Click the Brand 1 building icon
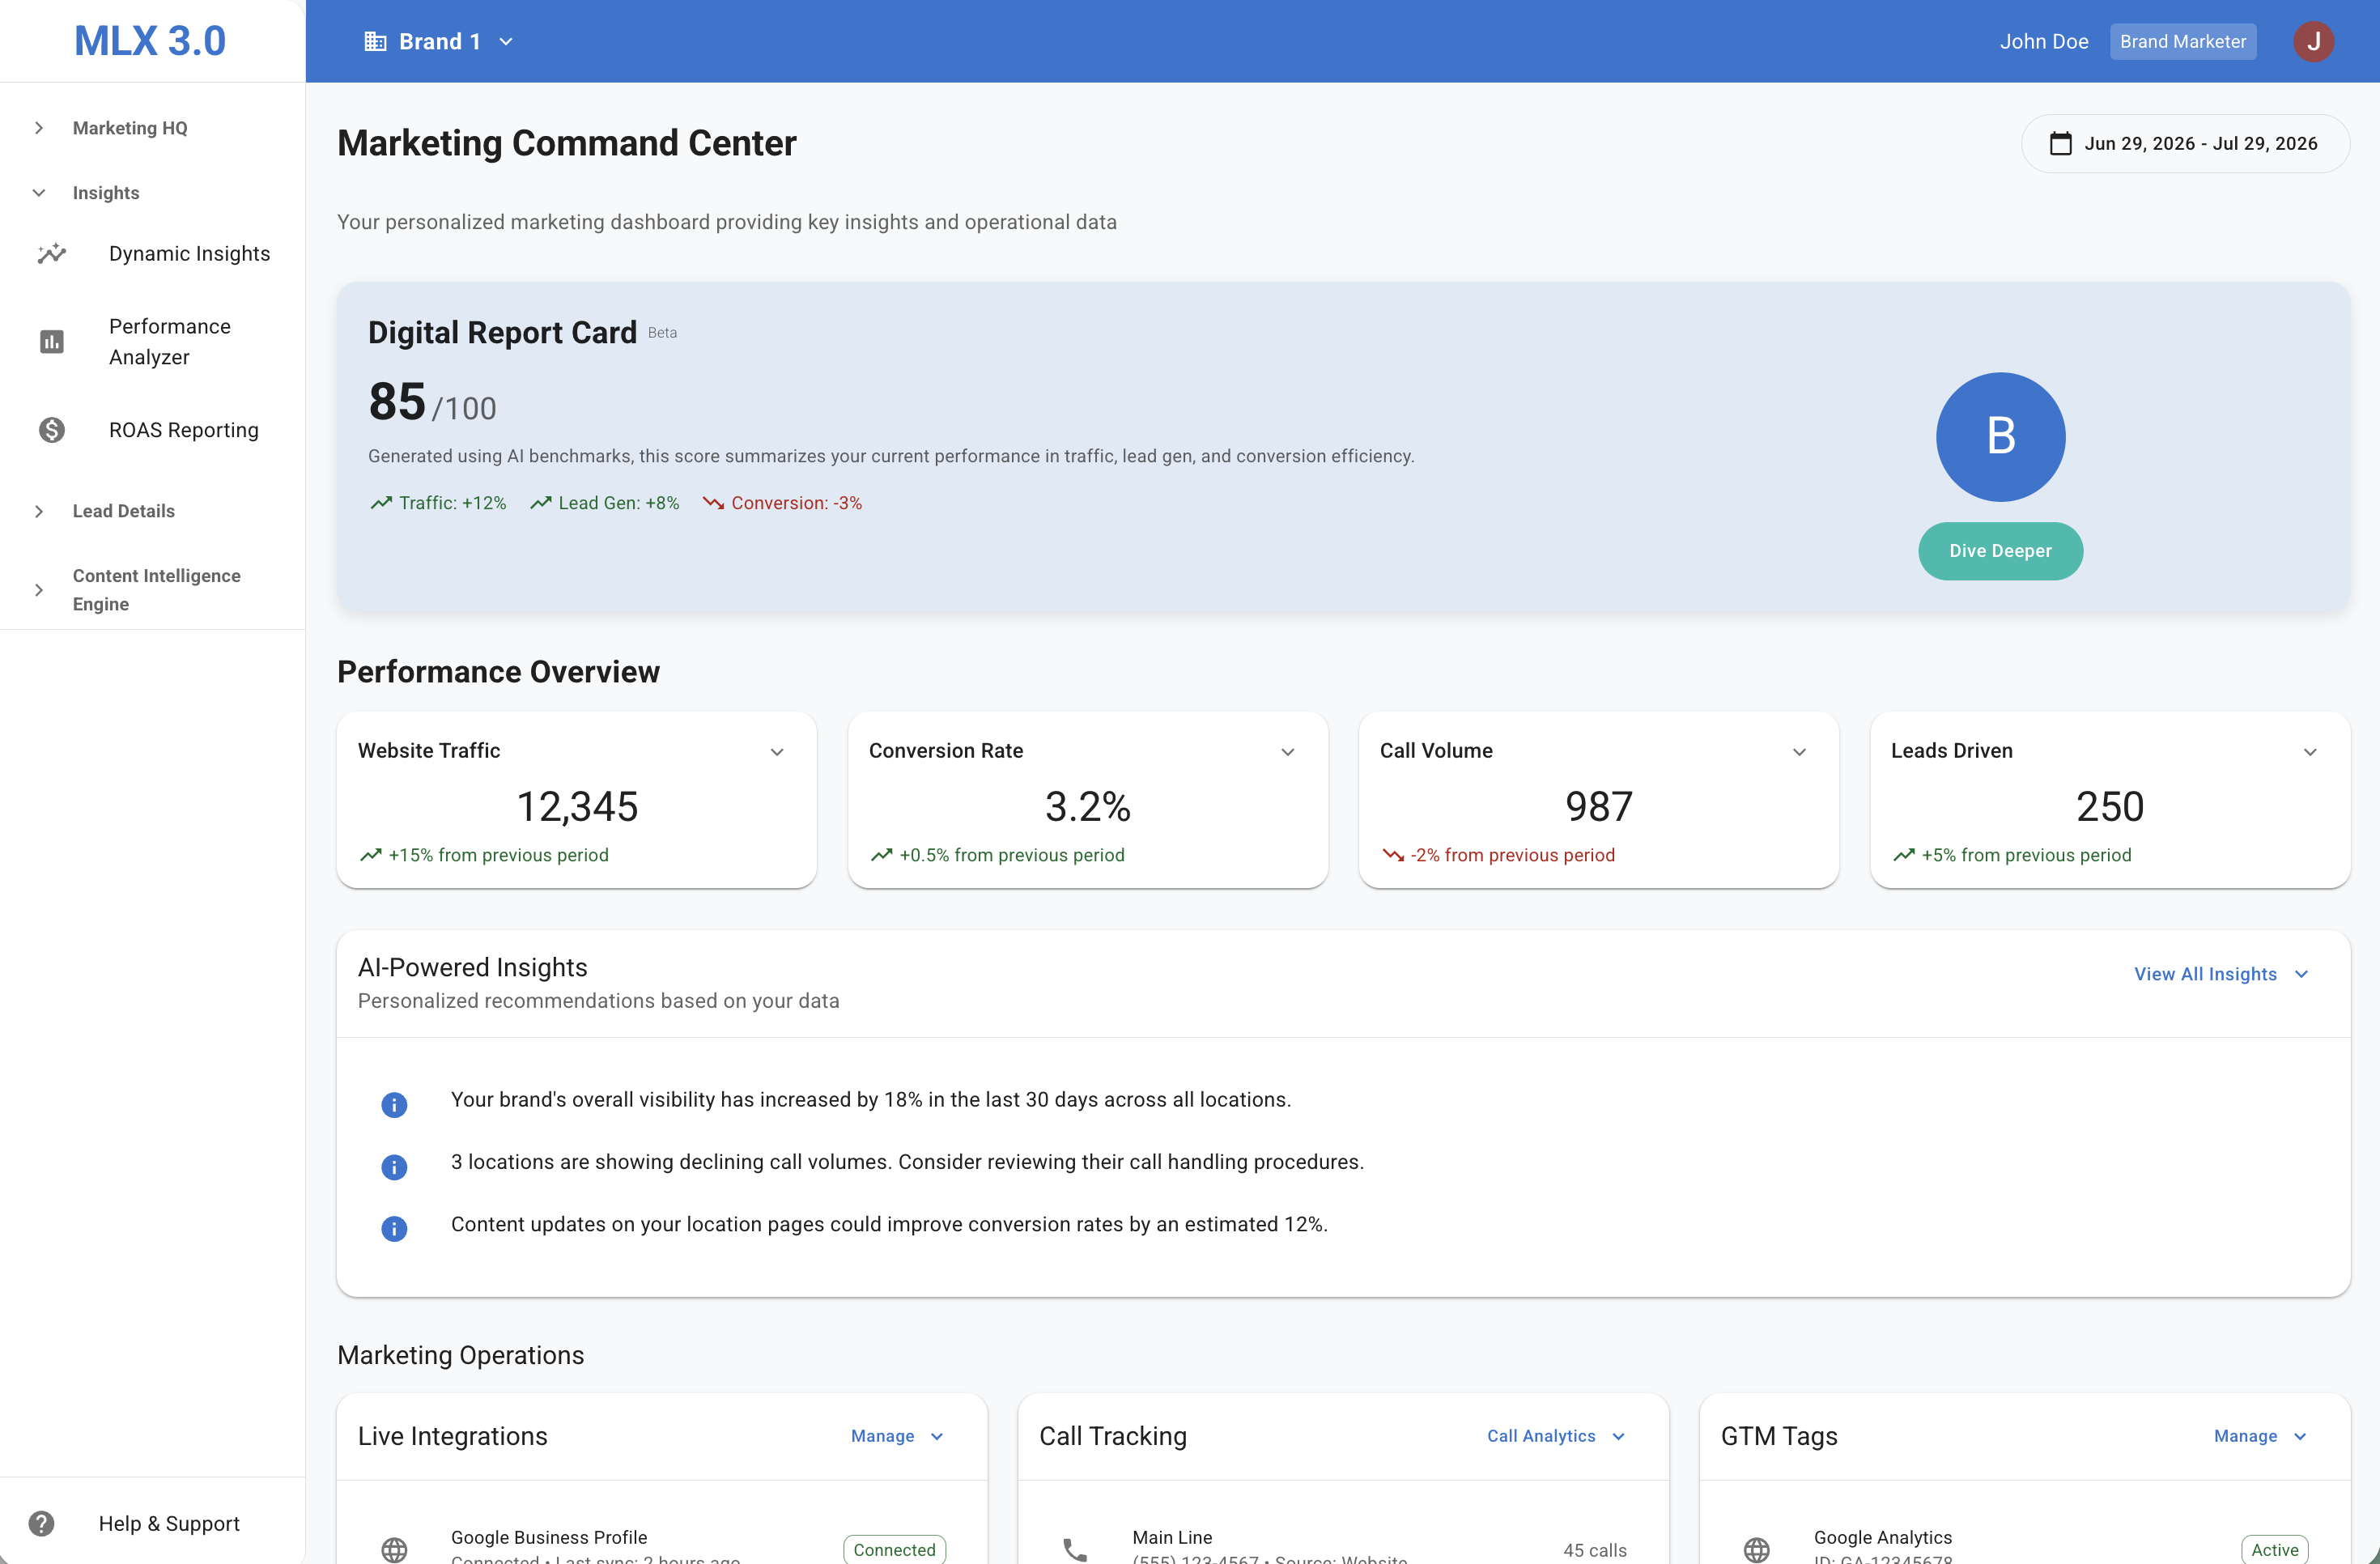Screen dimensions: 2380x1564 (375, 41)
